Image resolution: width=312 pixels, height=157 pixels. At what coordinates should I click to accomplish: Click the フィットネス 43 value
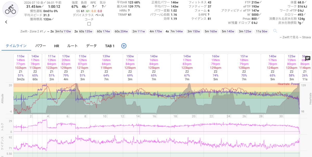tap(210, 2)
